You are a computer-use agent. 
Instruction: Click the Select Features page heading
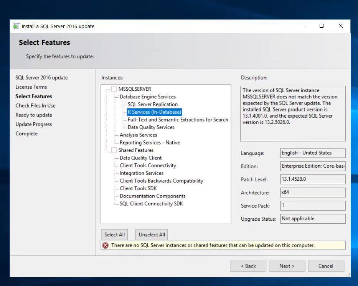click(x=44, y=43)
